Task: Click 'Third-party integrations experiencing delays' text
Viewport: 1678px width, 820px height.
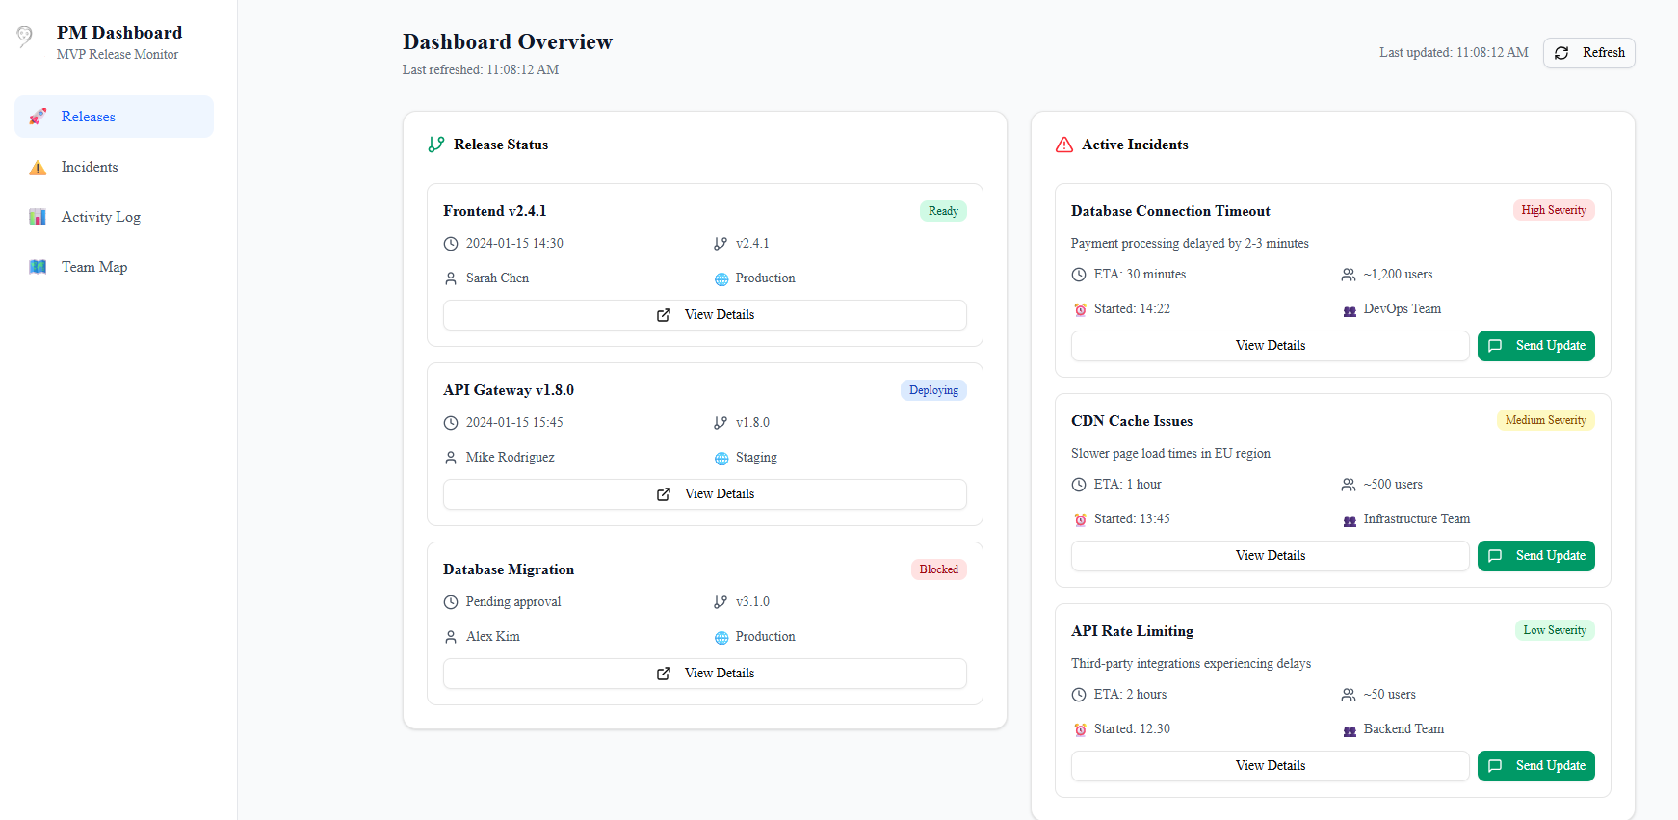Action: (x=1191, y=664)
